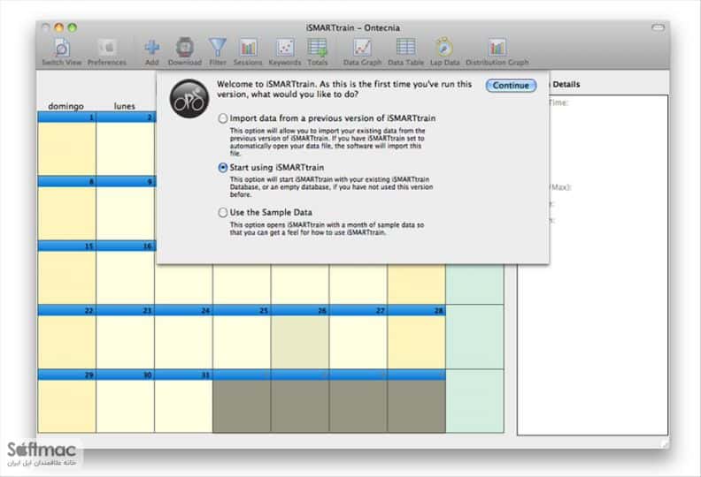Open the Distribution Graph icon
Viewport: 701px width, 477px height.
(x=497, y=48)
